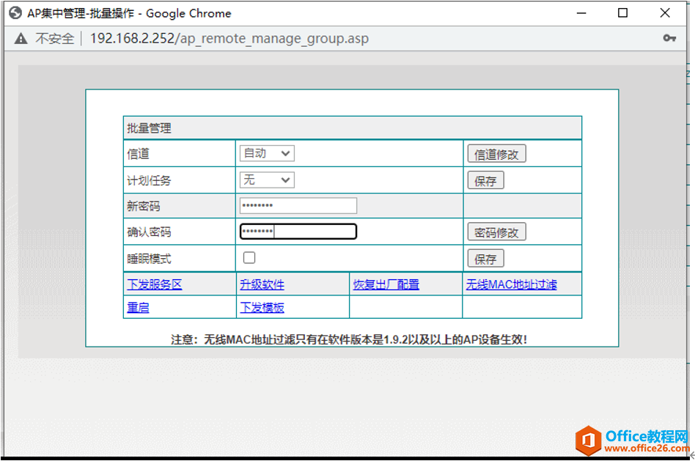
Task: Tick the 睡眠模式 checkbox
Action: [x=249, y=257]
